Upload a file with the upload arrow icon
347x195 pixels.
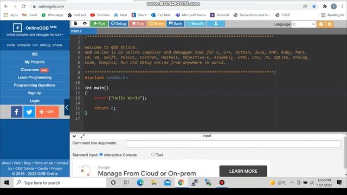click(85, 23)
